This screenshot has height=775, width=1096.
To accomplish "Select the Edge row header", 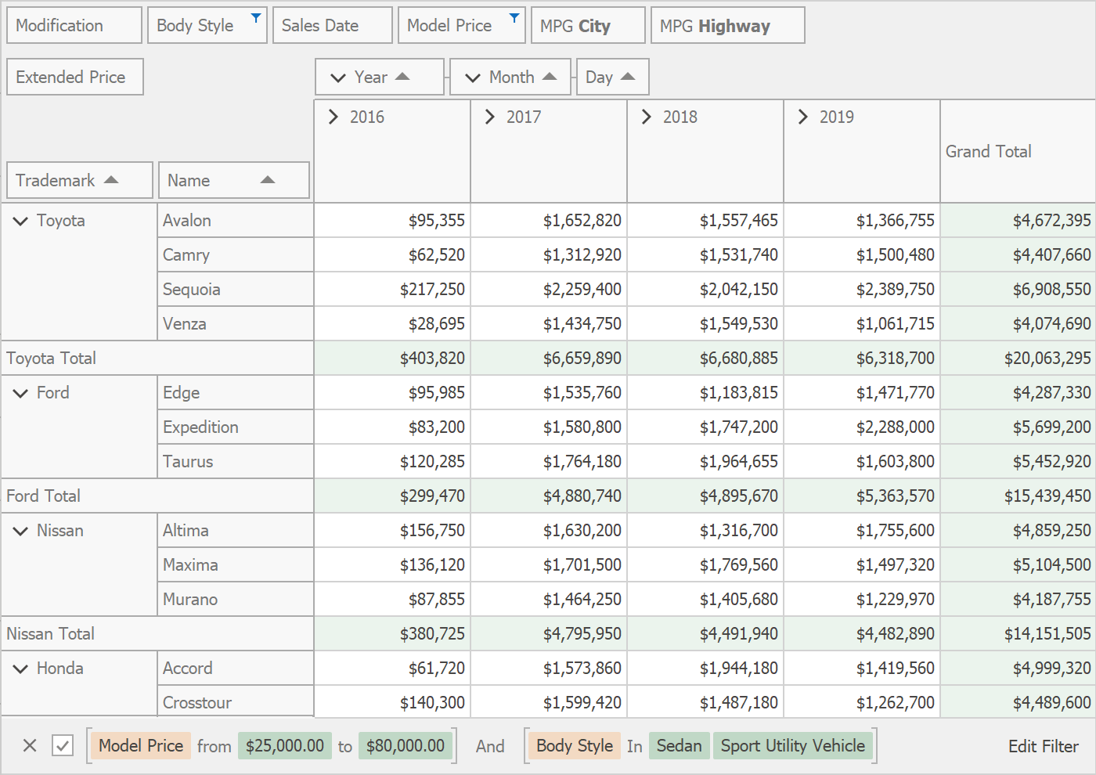I will point(236,393).
